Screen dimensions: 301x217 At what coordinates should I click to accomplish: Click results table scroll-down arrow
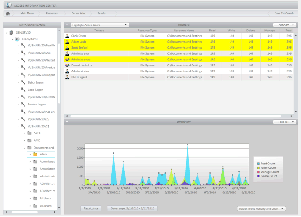click(296, 112)
